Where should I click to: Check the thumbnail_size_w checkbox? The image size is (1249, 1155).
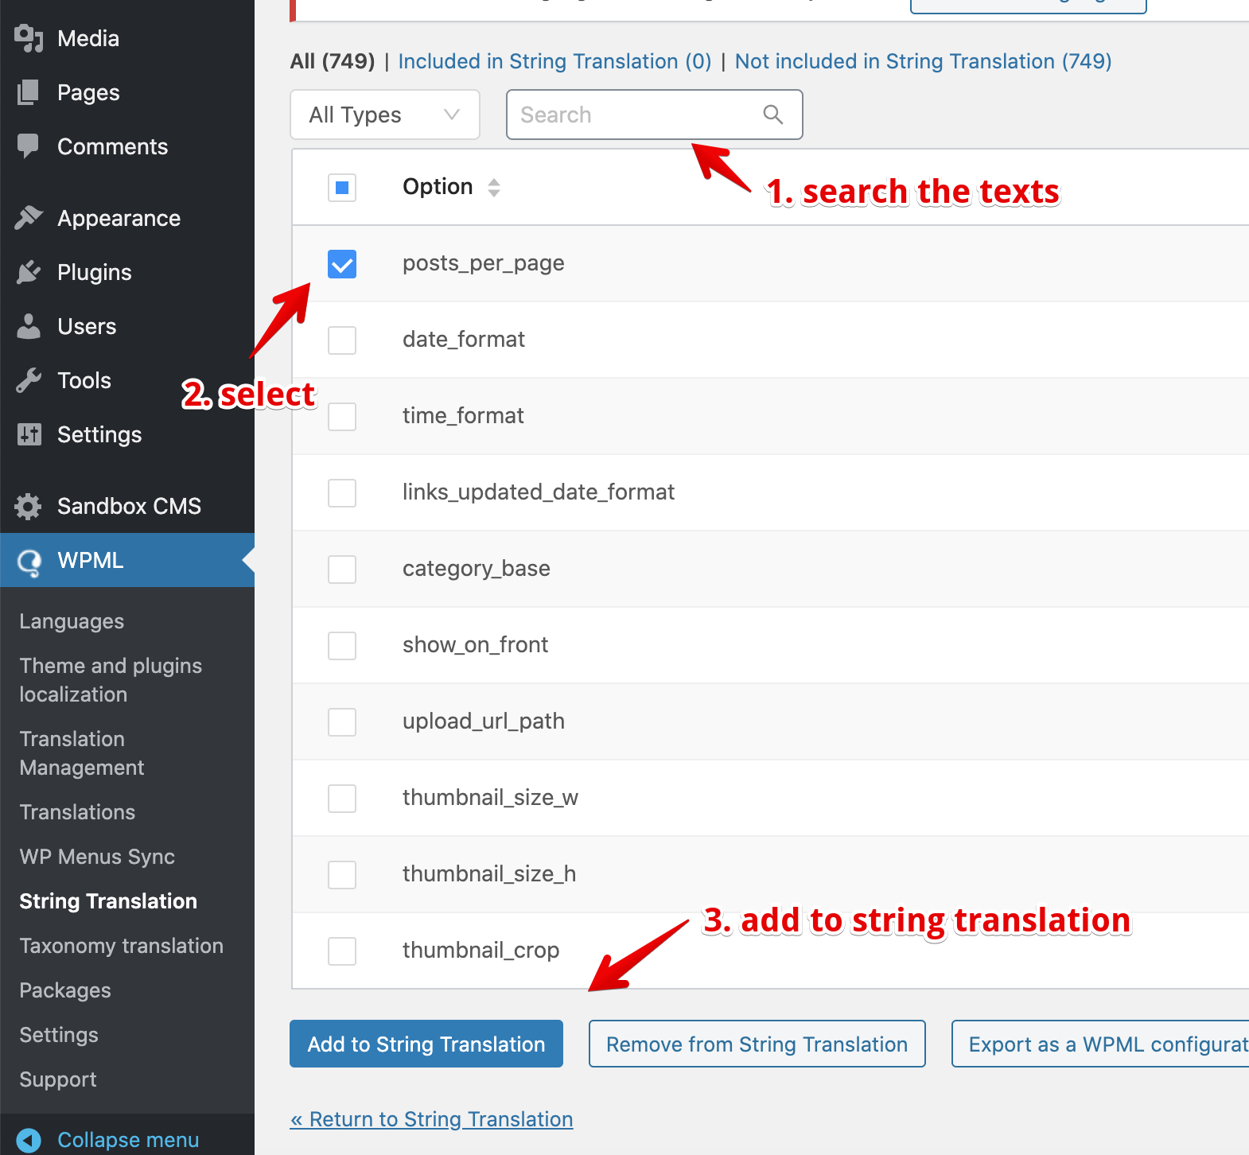click(x=342, y=799)
